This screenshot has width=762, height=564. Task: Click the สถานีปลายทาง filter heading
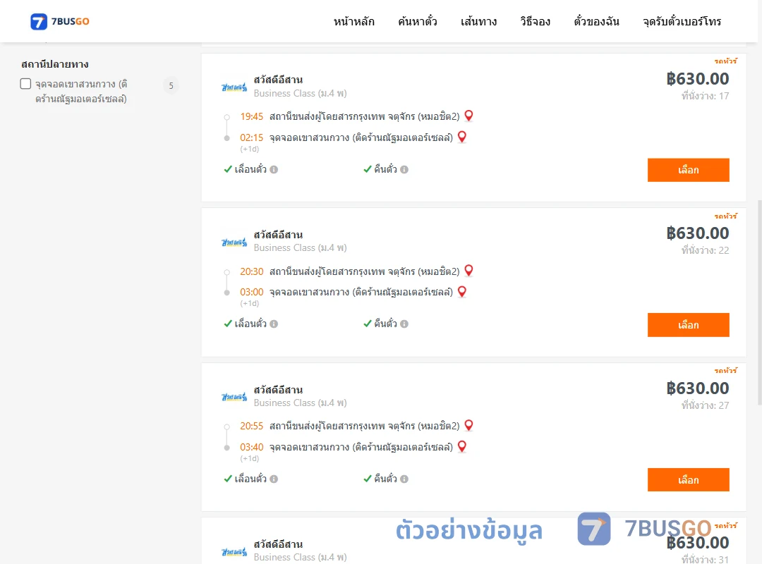point(55,64)
